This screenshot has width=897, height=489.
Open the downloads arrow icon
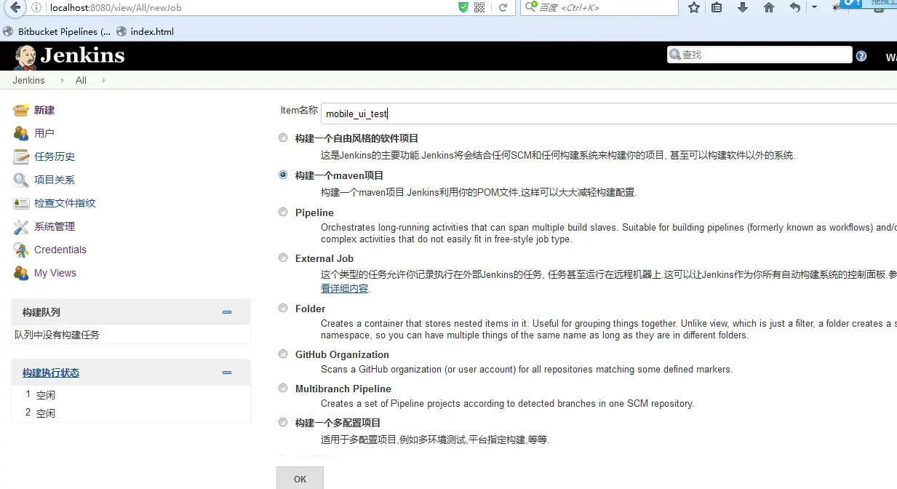(743, 7)
